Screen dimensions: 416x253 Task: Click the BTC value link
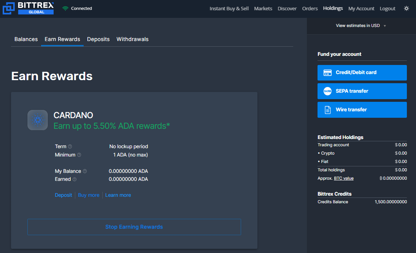[x=344, y=178]
